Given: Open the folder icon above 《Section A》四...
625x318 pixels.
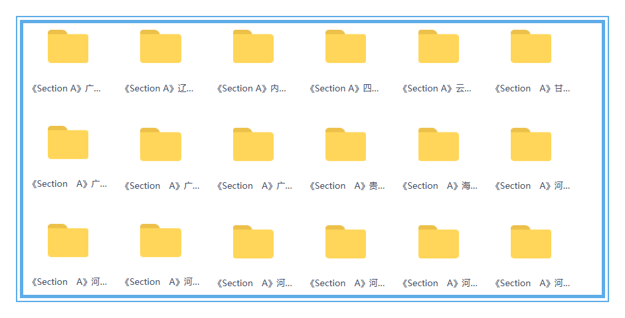Looking at the screenshot, I should click(345, 46).
